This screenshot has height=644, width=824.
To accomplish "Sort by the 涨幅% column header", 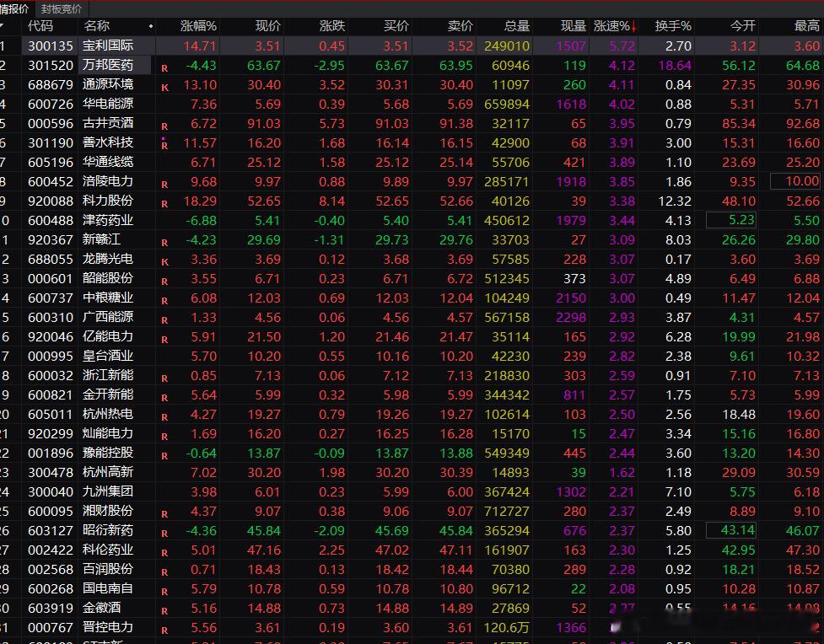I will click(x=198, y=26).
